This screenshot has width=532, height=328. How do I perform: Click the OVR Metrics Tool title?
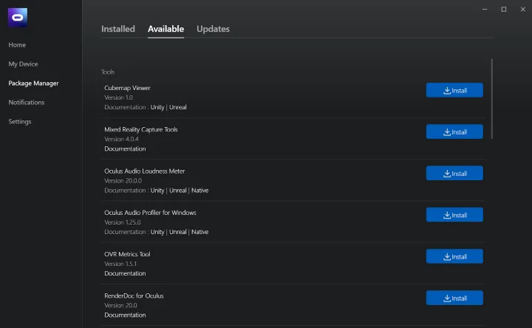tap(127, 254)
